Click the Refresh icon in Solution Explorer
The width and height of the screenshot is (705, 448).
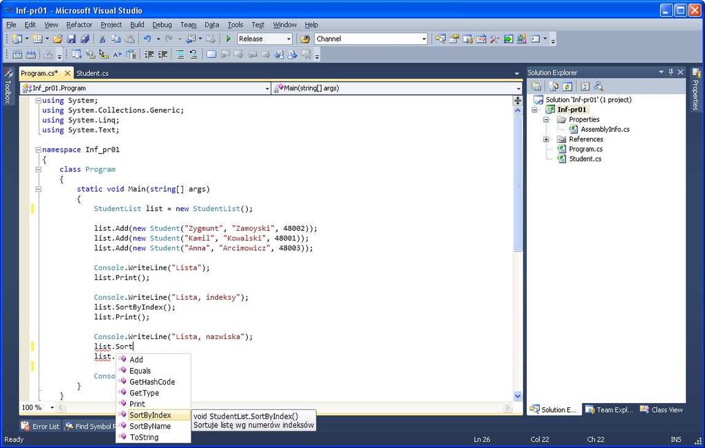coord(567,86)
